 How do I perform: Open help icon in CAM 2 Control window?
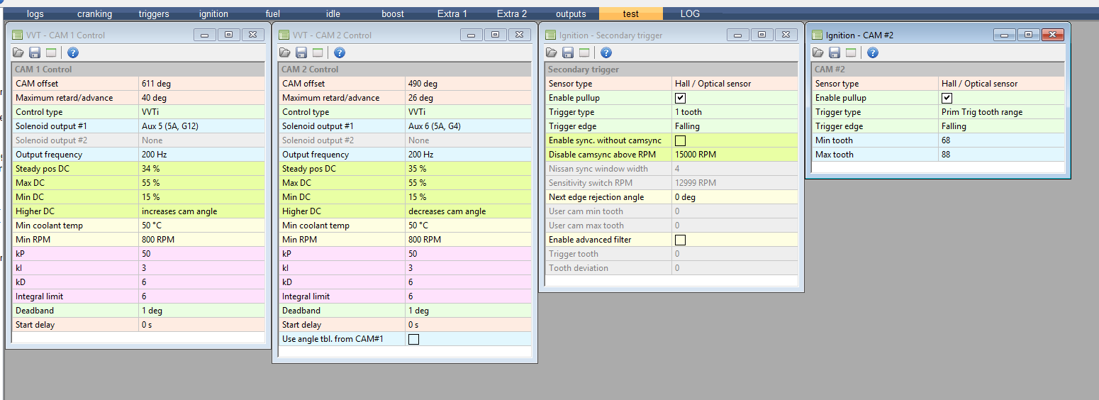[340, 52]
